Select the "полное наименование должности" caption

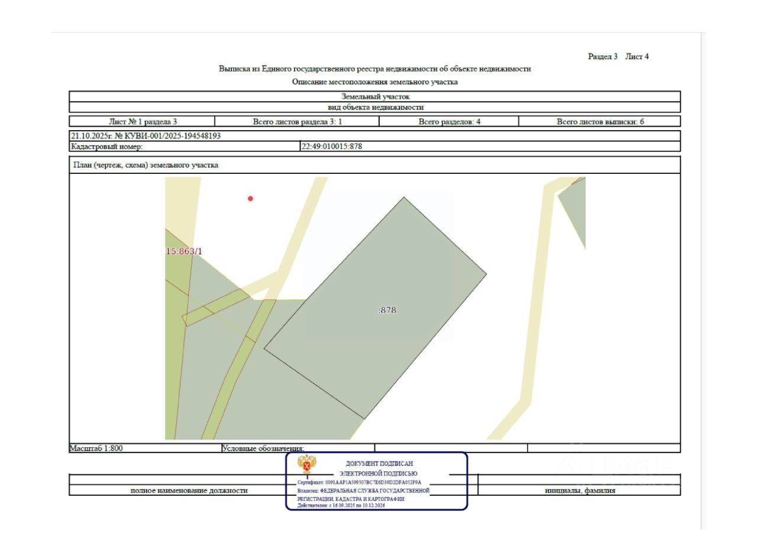[189, 490]
